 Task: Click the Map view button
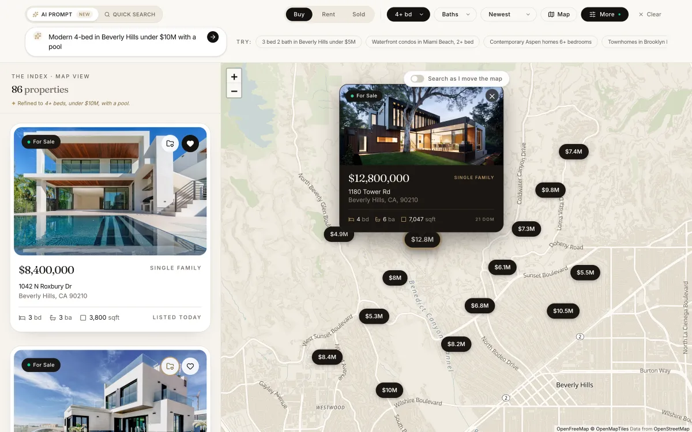click(x=559, y=14)
